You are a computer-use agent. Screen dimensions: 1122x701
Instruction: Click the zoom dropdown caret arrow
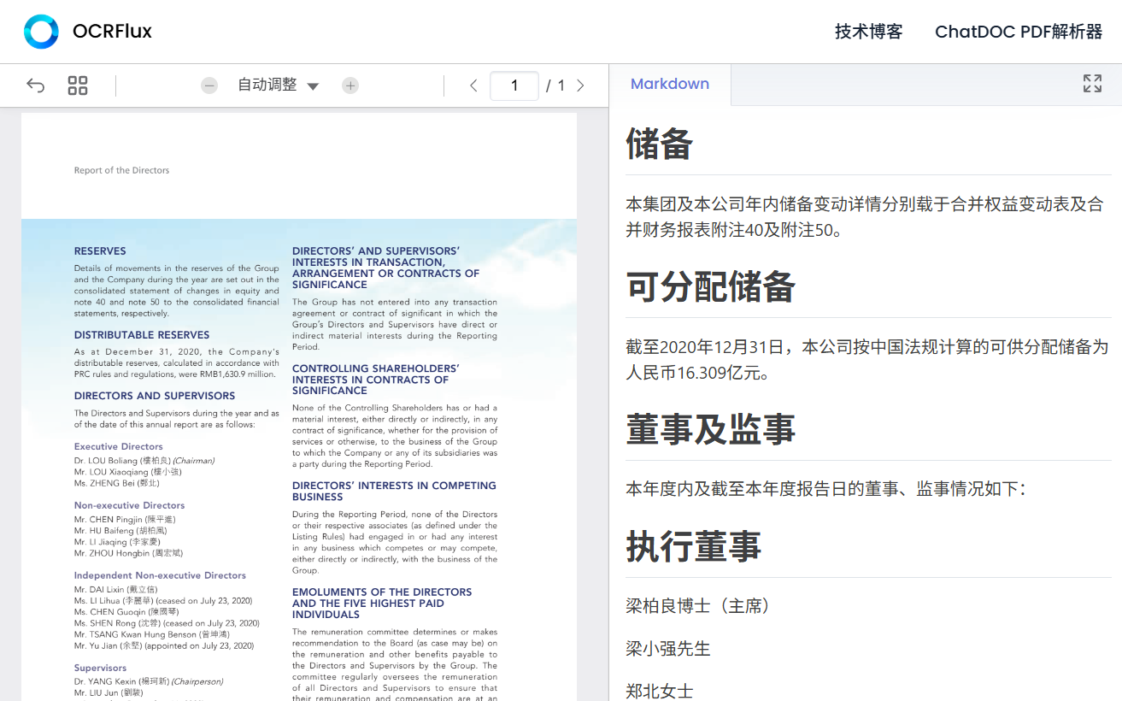(313, 86)
